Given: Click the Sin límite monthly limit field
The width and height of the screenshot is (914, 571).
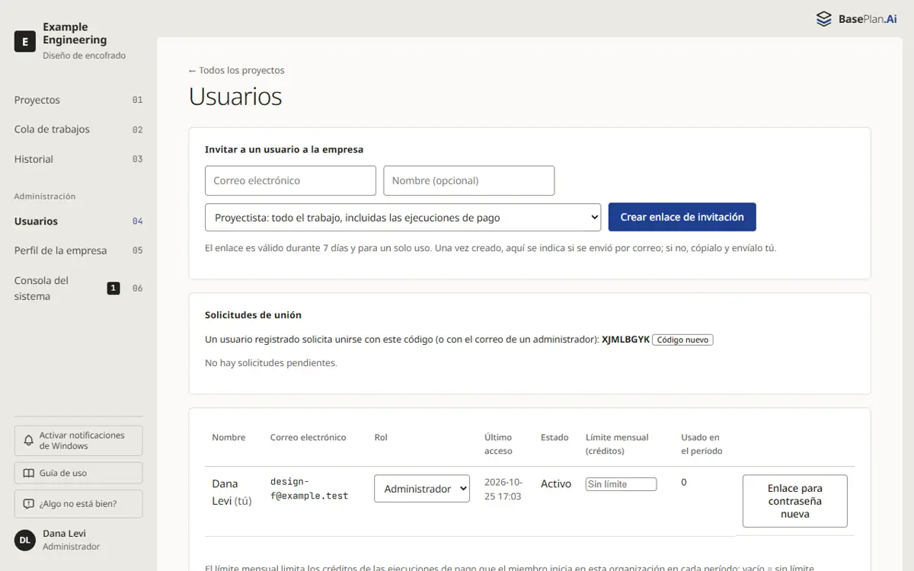Looking at the screenshot, I should pyautogui.click(x=621, y=484).
